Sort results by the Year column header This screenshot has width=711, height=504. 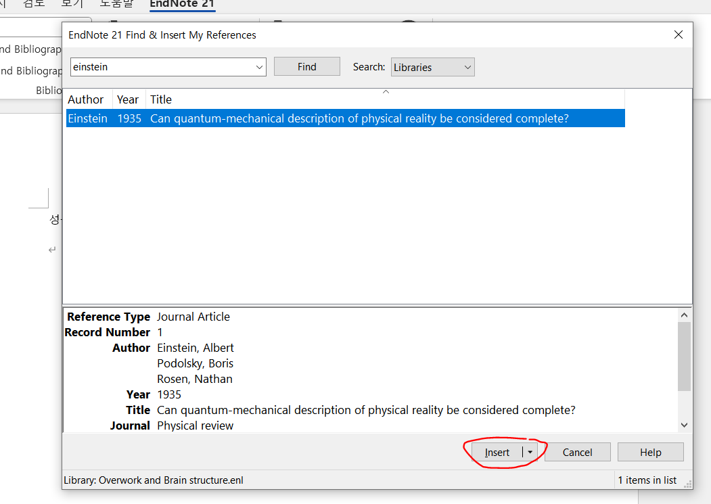point(129,99)
